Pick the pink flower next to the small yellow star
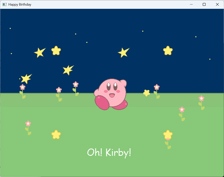Viewport: 224px width, 177px height. point(157,91)
